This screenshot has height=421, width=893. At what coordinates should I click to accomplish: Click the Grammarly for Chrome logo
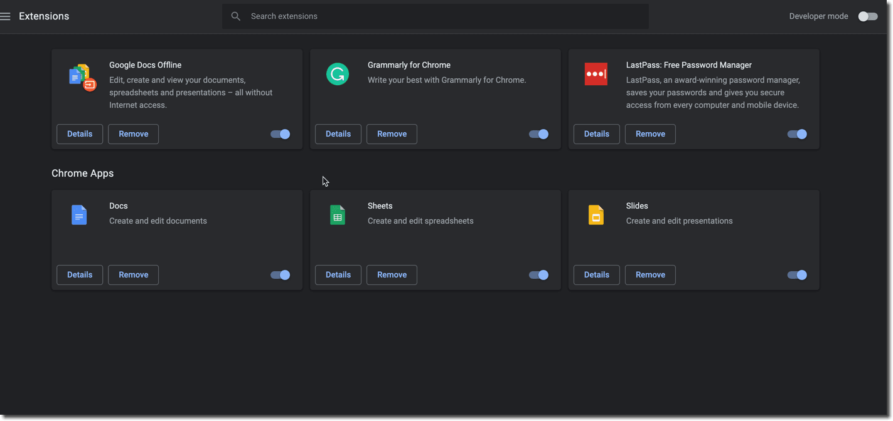(x=338, y=74)
